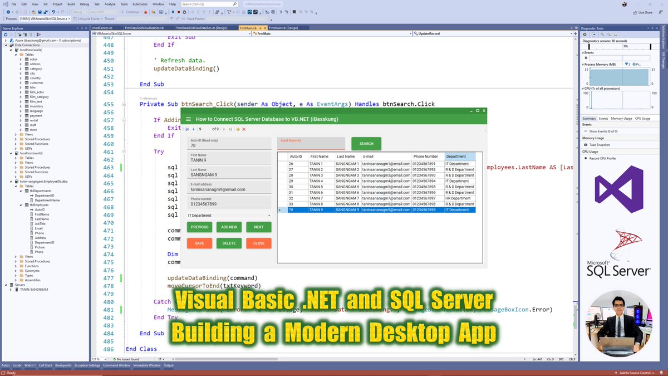Open the Department combo box in form
The image size is (668, 376).
(229, 215)
